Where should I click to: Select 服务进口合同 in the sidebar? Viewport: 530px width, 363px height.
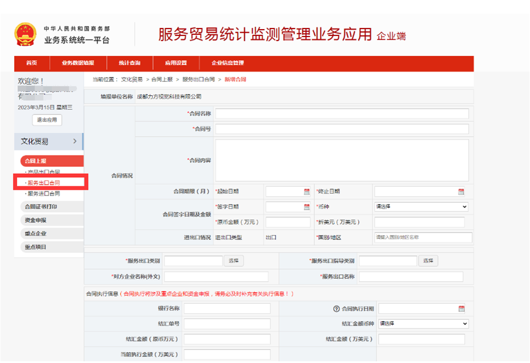point(43,194)
